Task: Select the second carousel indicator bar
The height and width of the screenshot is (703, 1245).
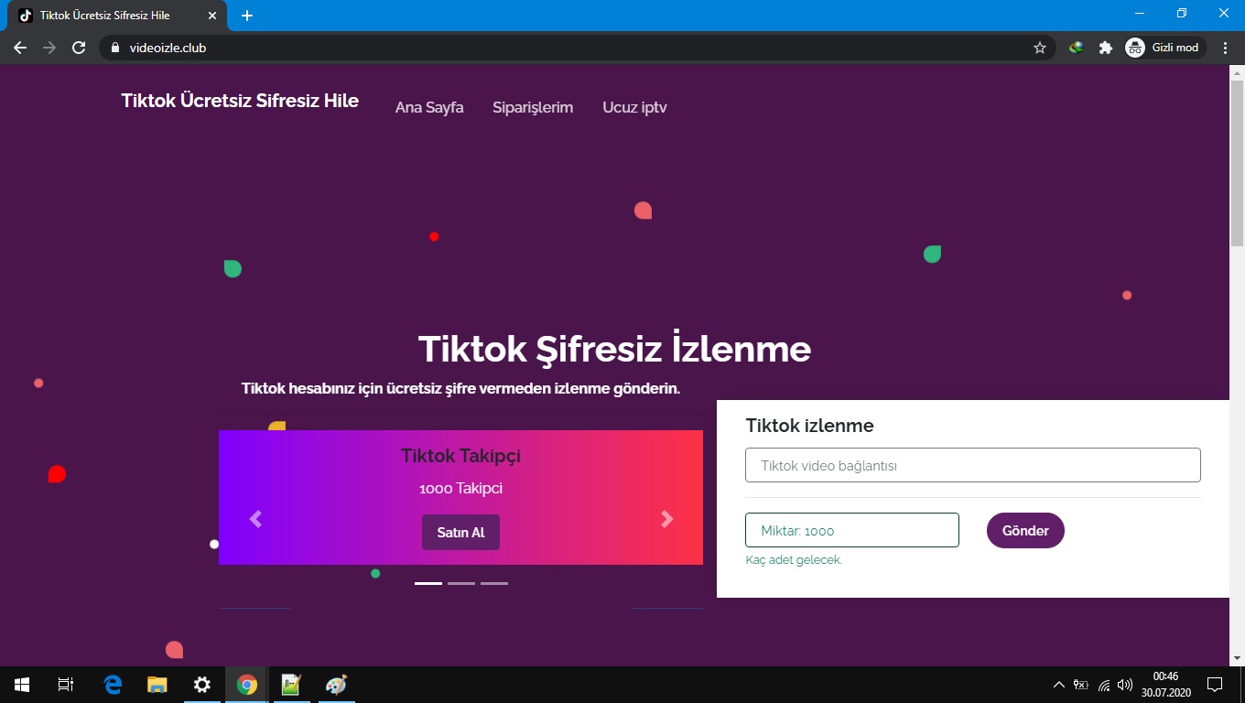Action: click(461, 583)
